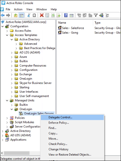Click the OneLogin Sales Groups managed unit icon
Viewport: 121px width, 161px height.
pos(21,113)
